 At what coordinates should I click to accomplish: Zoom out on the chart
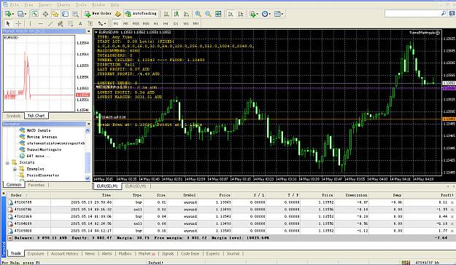point(208,14)
